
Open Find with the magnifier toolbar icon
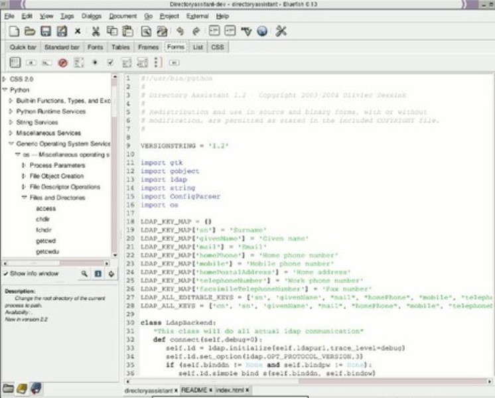[146, 31]
